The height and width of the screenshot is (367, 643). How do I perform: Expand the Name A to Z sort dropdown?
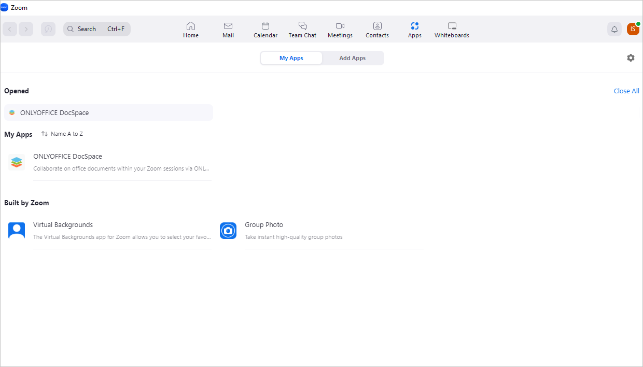[x=62, y=134]
